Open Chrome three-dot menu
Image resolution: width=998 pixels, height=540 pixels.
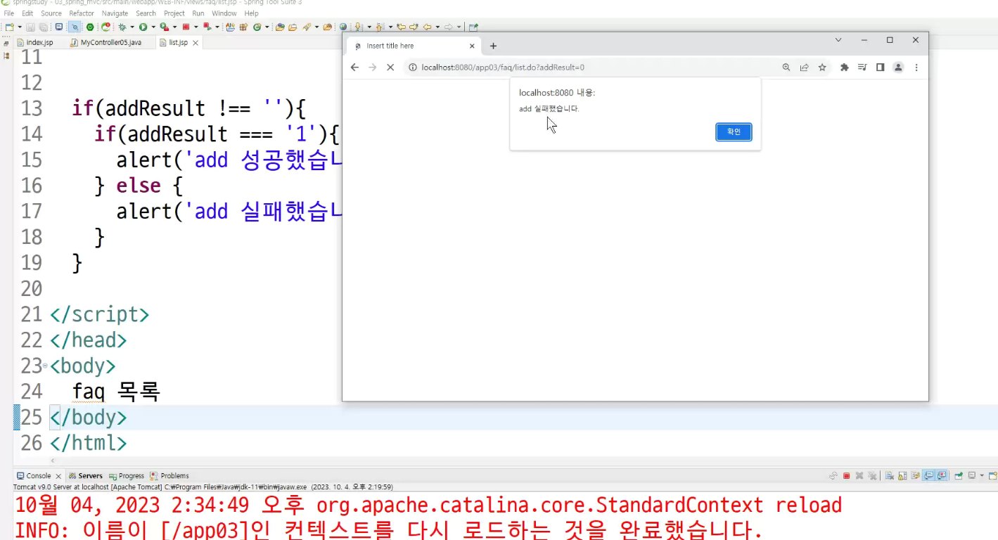[916, 67]
